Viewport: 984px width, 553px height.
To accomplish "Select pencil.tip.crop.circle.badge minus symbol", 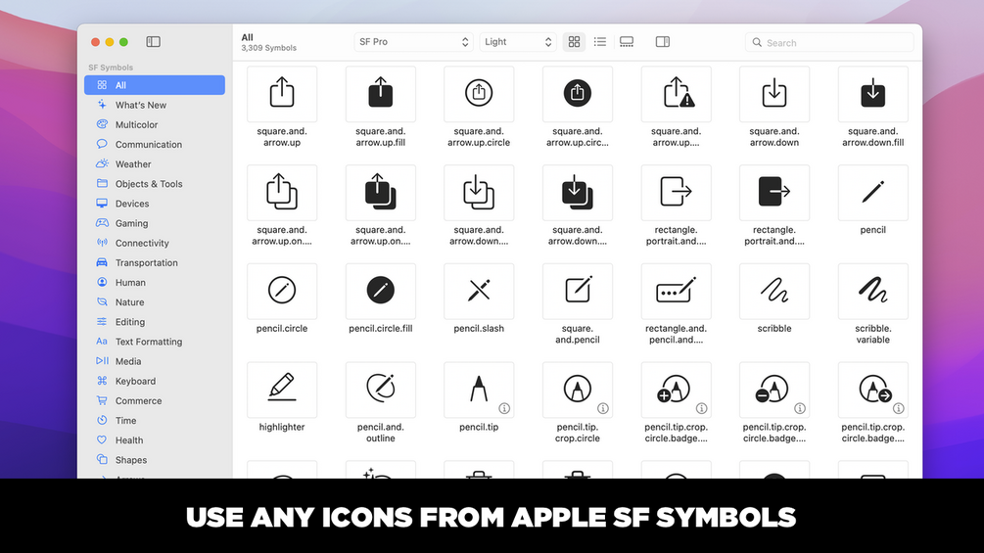I will pos(774,390).
